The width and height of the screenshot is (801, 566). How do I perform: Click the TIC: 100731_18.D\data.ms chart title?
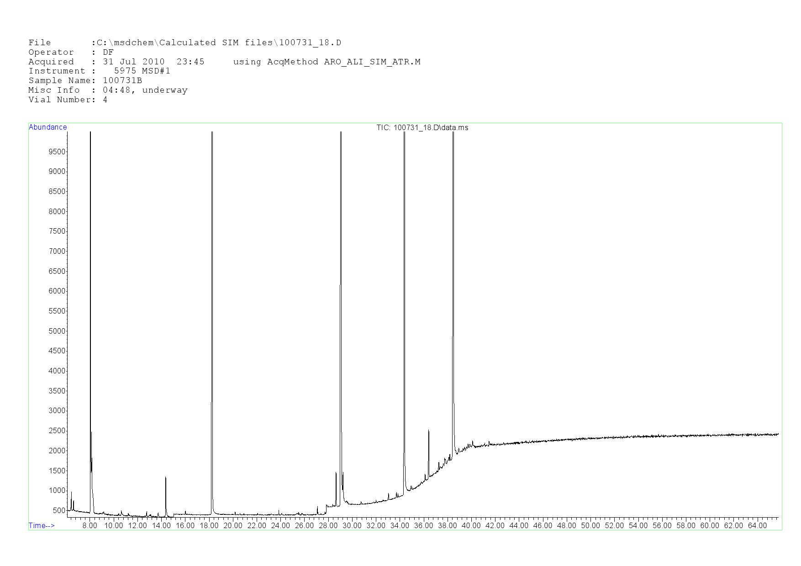click(x=422, y=128)
